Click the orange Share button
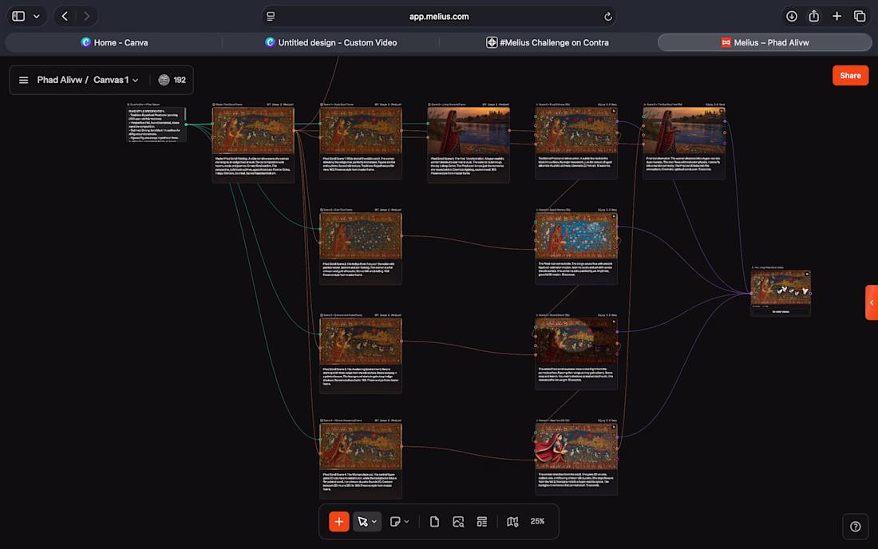Screen dimensions: 878x549 [850, 76]
